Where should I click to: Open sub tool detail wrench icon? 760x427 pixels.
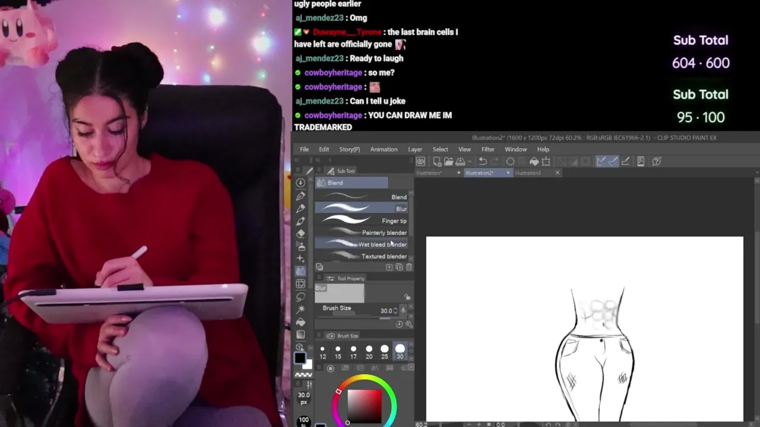pyautogui.click(x=408, y=324)
